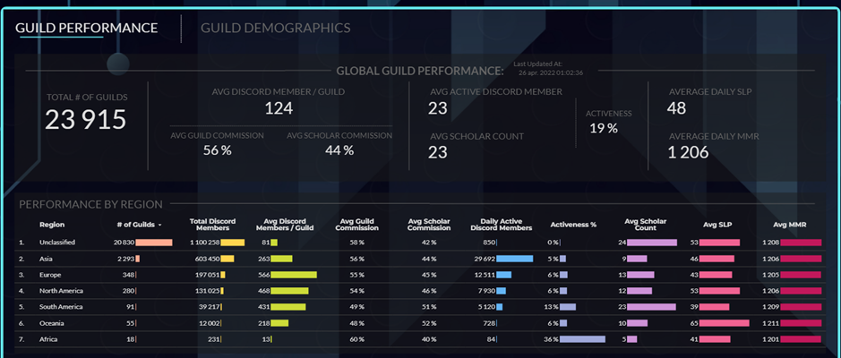The height and width of the screenshot is (358, 841).
Task: Click South America avg members bar 431
Action: pyautogui.click(x=288, y=307)
